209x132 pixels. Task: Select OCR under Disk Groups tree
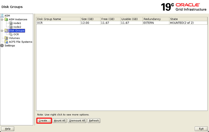point(16,35)
